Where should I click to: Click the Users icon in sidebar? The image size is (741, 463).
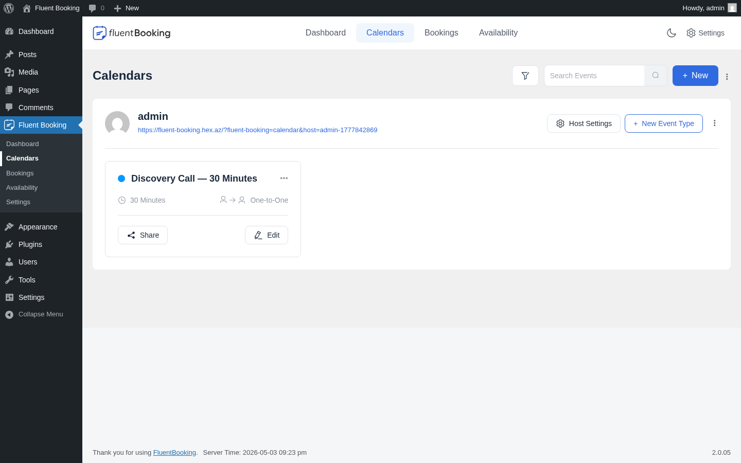pyautogui.click(x=9, y=262)
